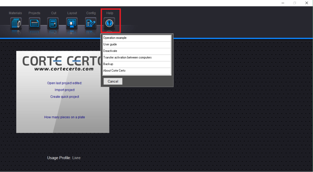
Task: Click the www.cortecerto.com web address
Action: coord(64,69)
